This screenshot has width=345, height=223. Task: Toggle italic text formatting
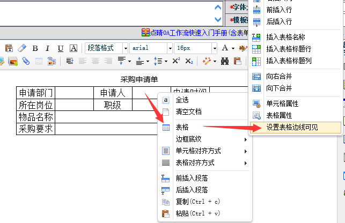click(48, 48)
